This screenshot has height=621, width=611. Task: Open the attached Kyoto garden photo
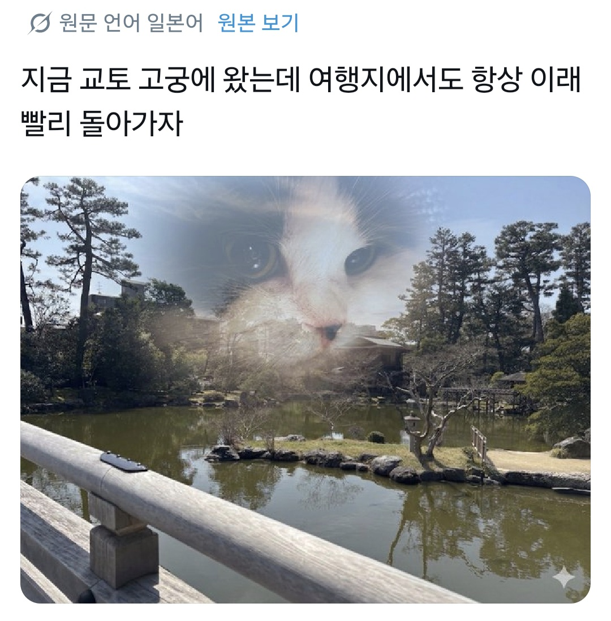pos(305,390)
